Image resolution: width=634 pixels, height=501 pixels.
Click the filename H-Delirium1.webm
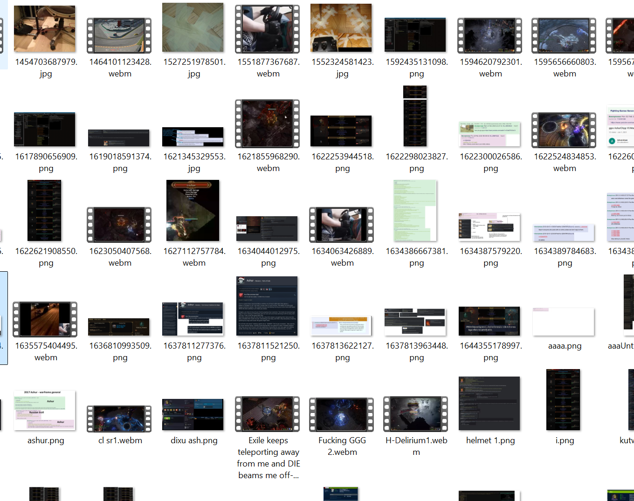click(x=416, y=446)
